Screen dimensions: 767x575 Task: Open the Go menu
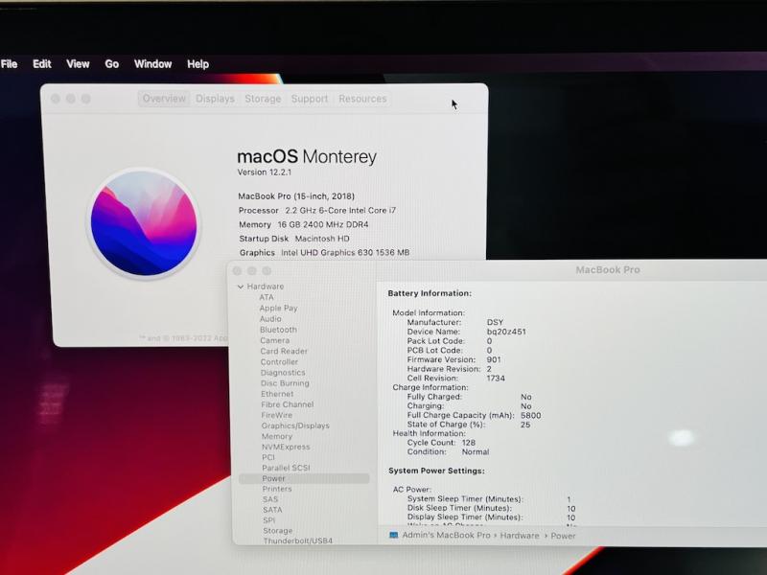click(111, 64)
